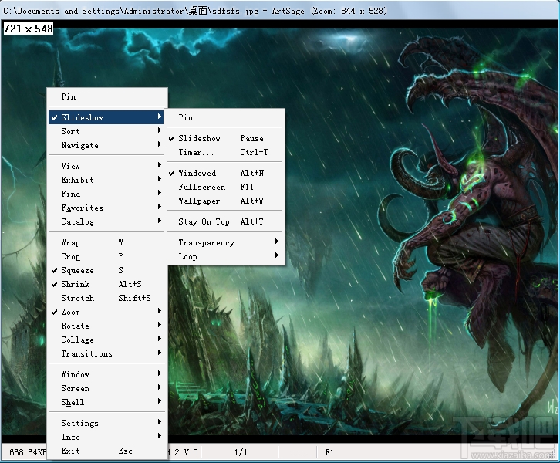Toggle the Squeeze option
The width and height of the screenshot is (560, 463).
(x=77, y=271)
